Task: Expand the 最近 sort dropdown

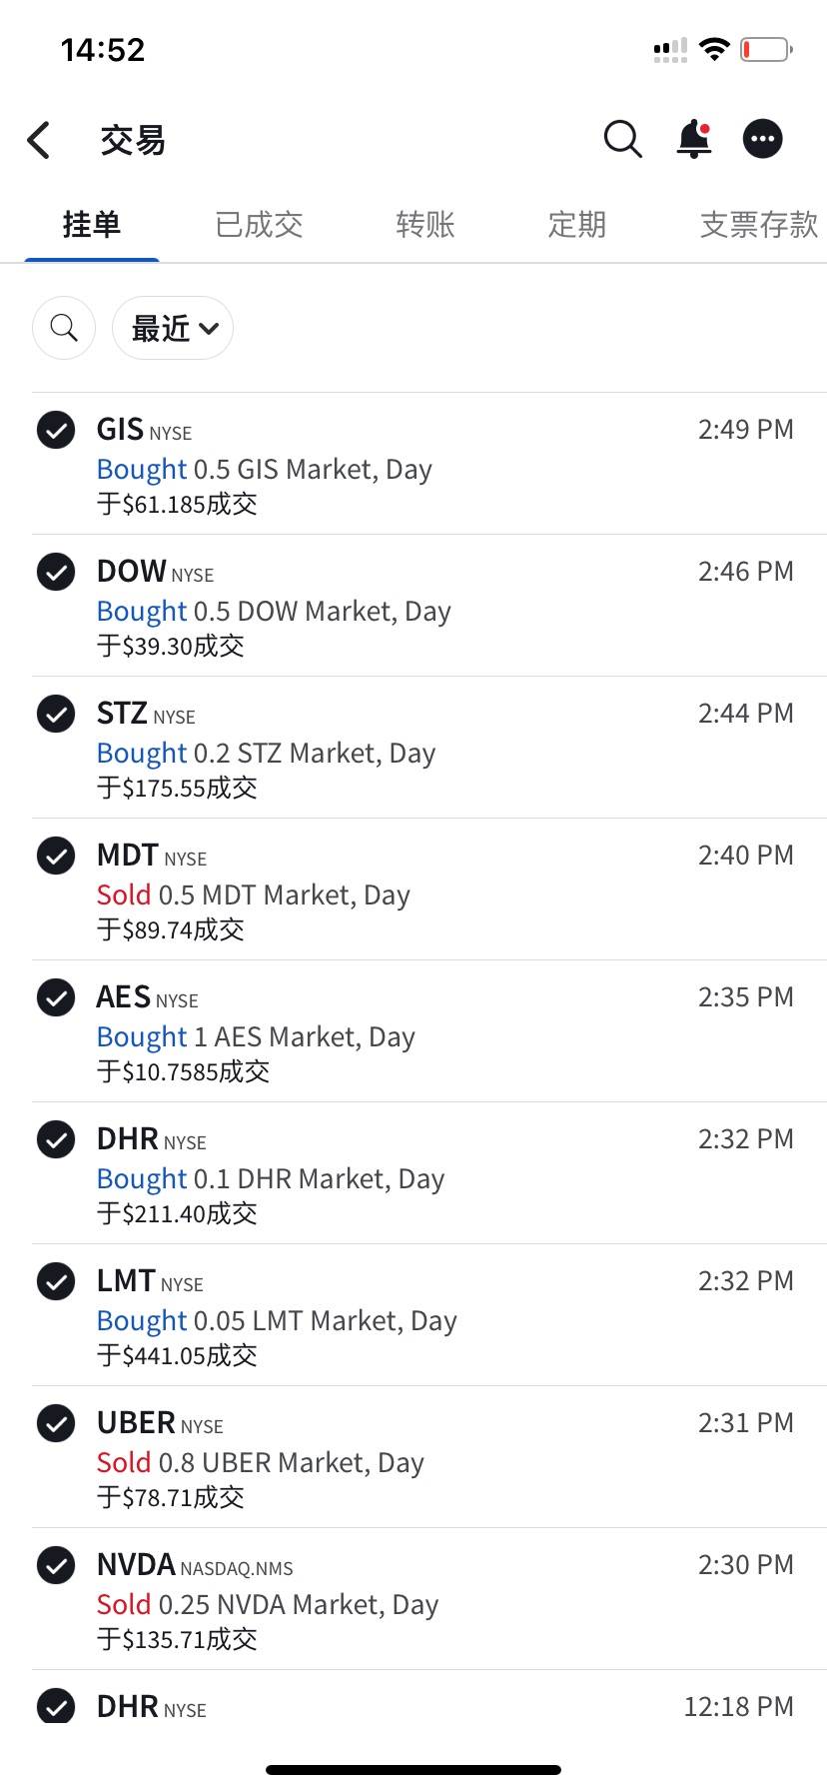Action: coord(173,328)
